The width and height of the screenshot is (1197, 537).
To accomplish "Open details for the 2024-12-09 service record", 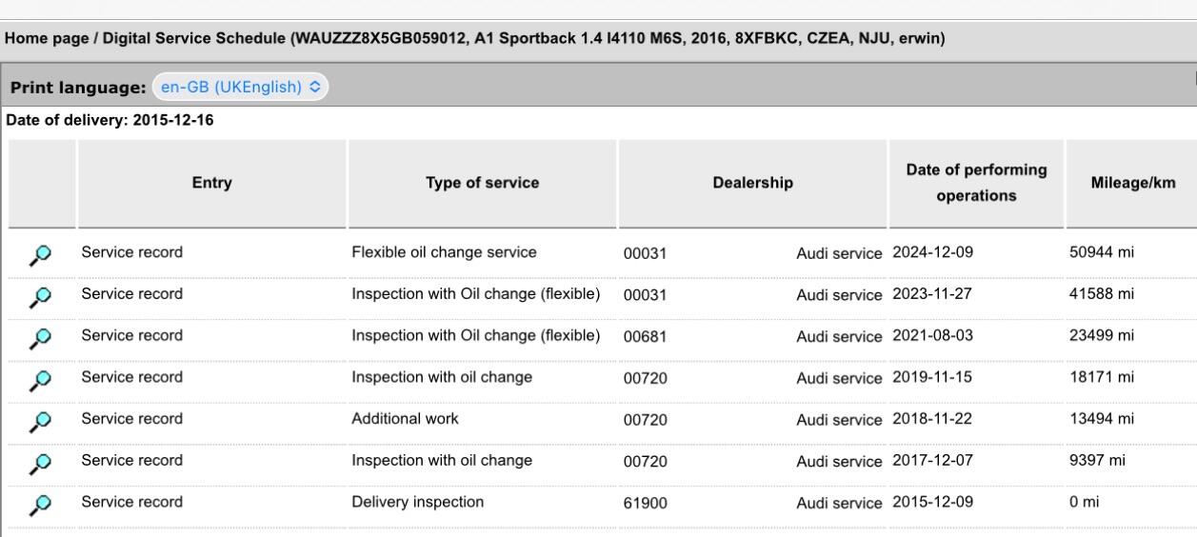I will 40,255.
